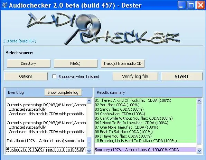This screenshot has width=206, height=160.
Task: Click the Results summary scrollbar thumb
Action: pos(199,124)
